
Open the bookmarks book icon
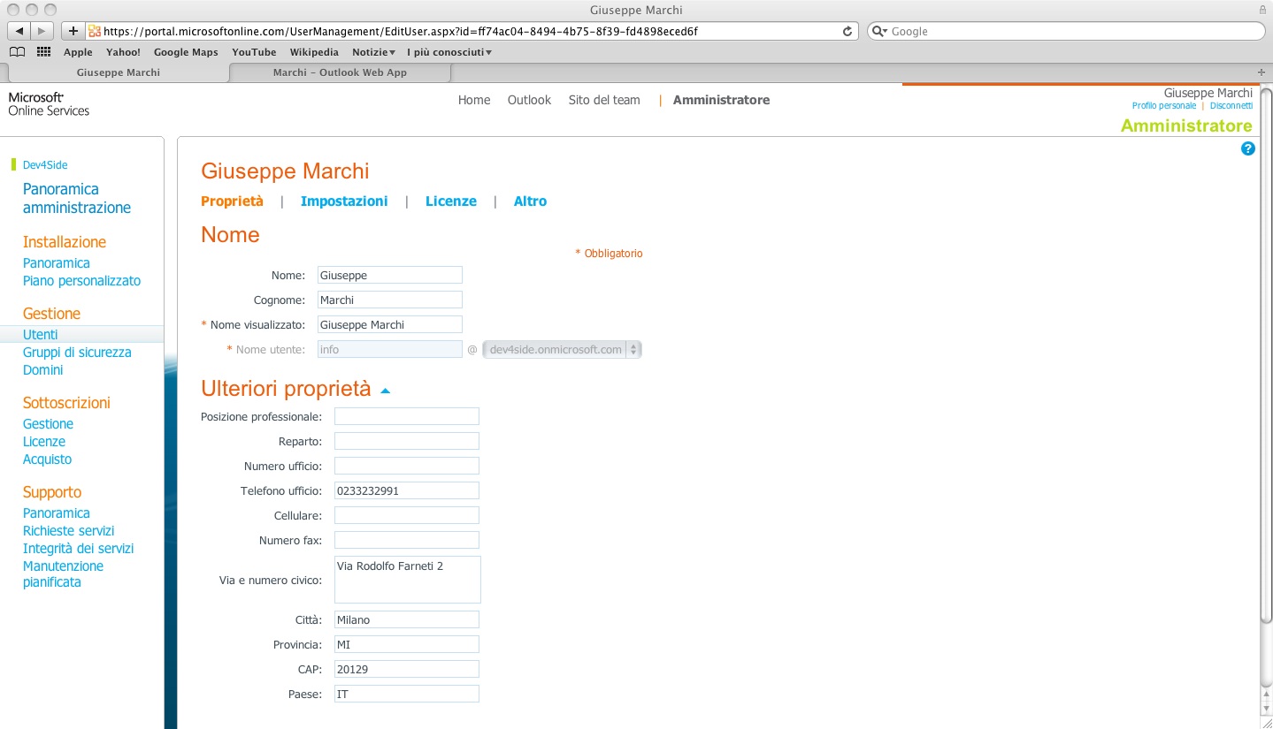point(17,52)
